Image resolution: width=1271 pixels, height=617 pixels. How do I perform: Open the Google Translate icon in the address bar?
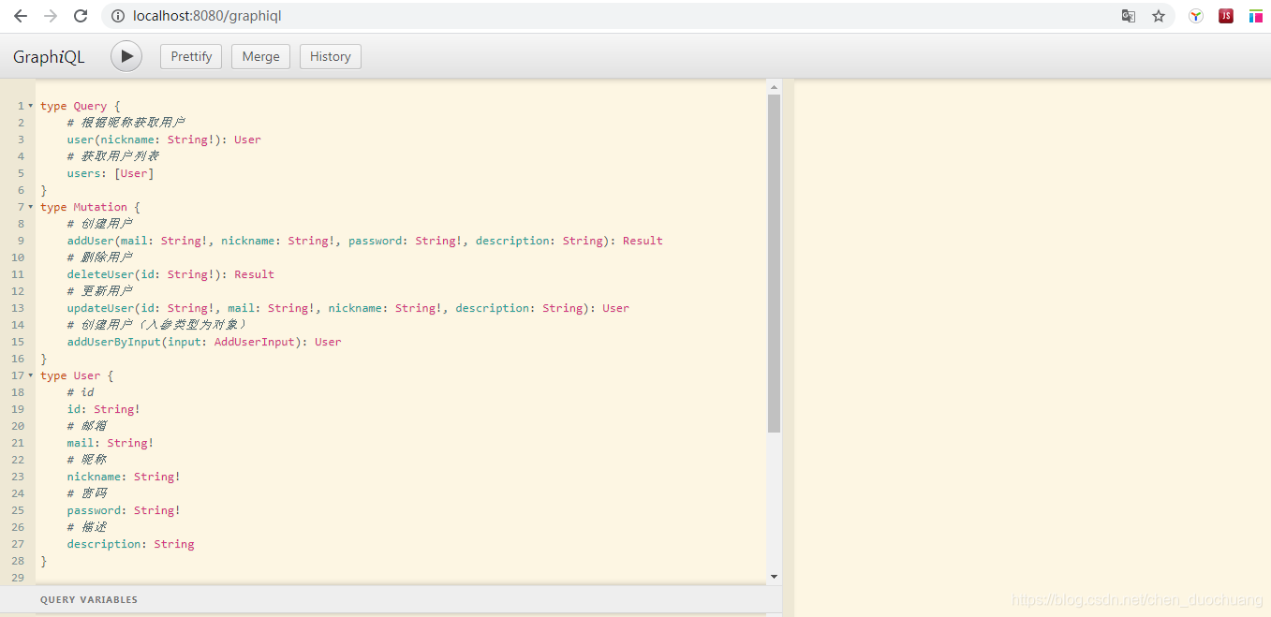(x=1129, y=16)
